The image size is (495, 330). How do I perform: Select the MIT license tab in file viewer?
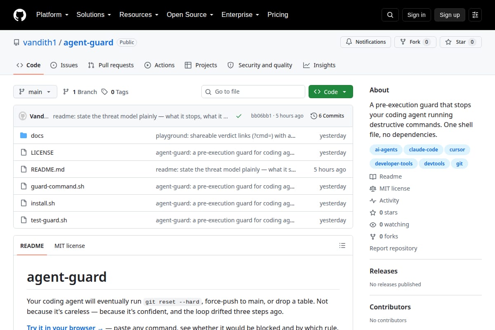click(70, 245)
